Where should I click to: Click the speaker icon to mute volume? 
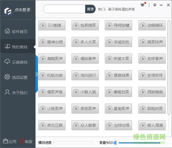[x=115, y=143]
